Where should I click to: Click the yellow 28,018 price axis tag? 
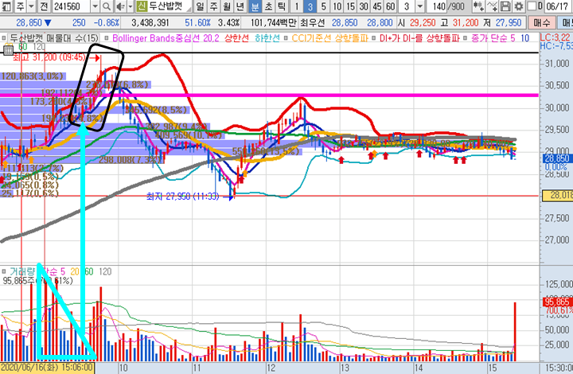tap(559, 196)
